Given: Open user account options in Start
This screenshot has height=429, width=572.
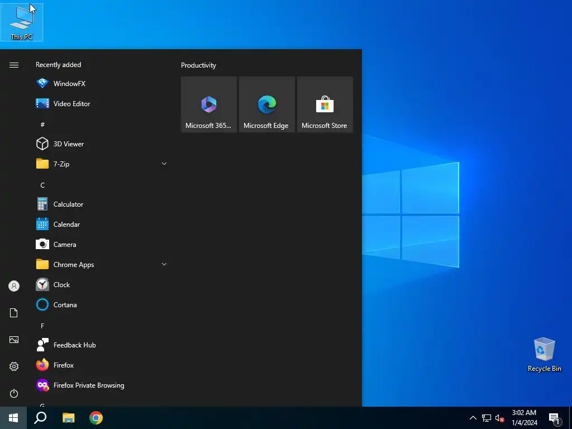Looking at the screenshot, I should (14, 286).
